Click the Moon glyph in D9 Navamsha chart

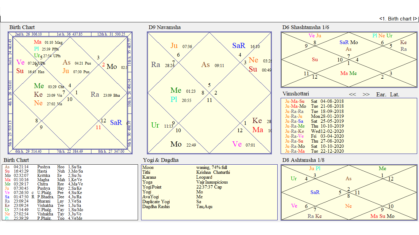point(176,144)
